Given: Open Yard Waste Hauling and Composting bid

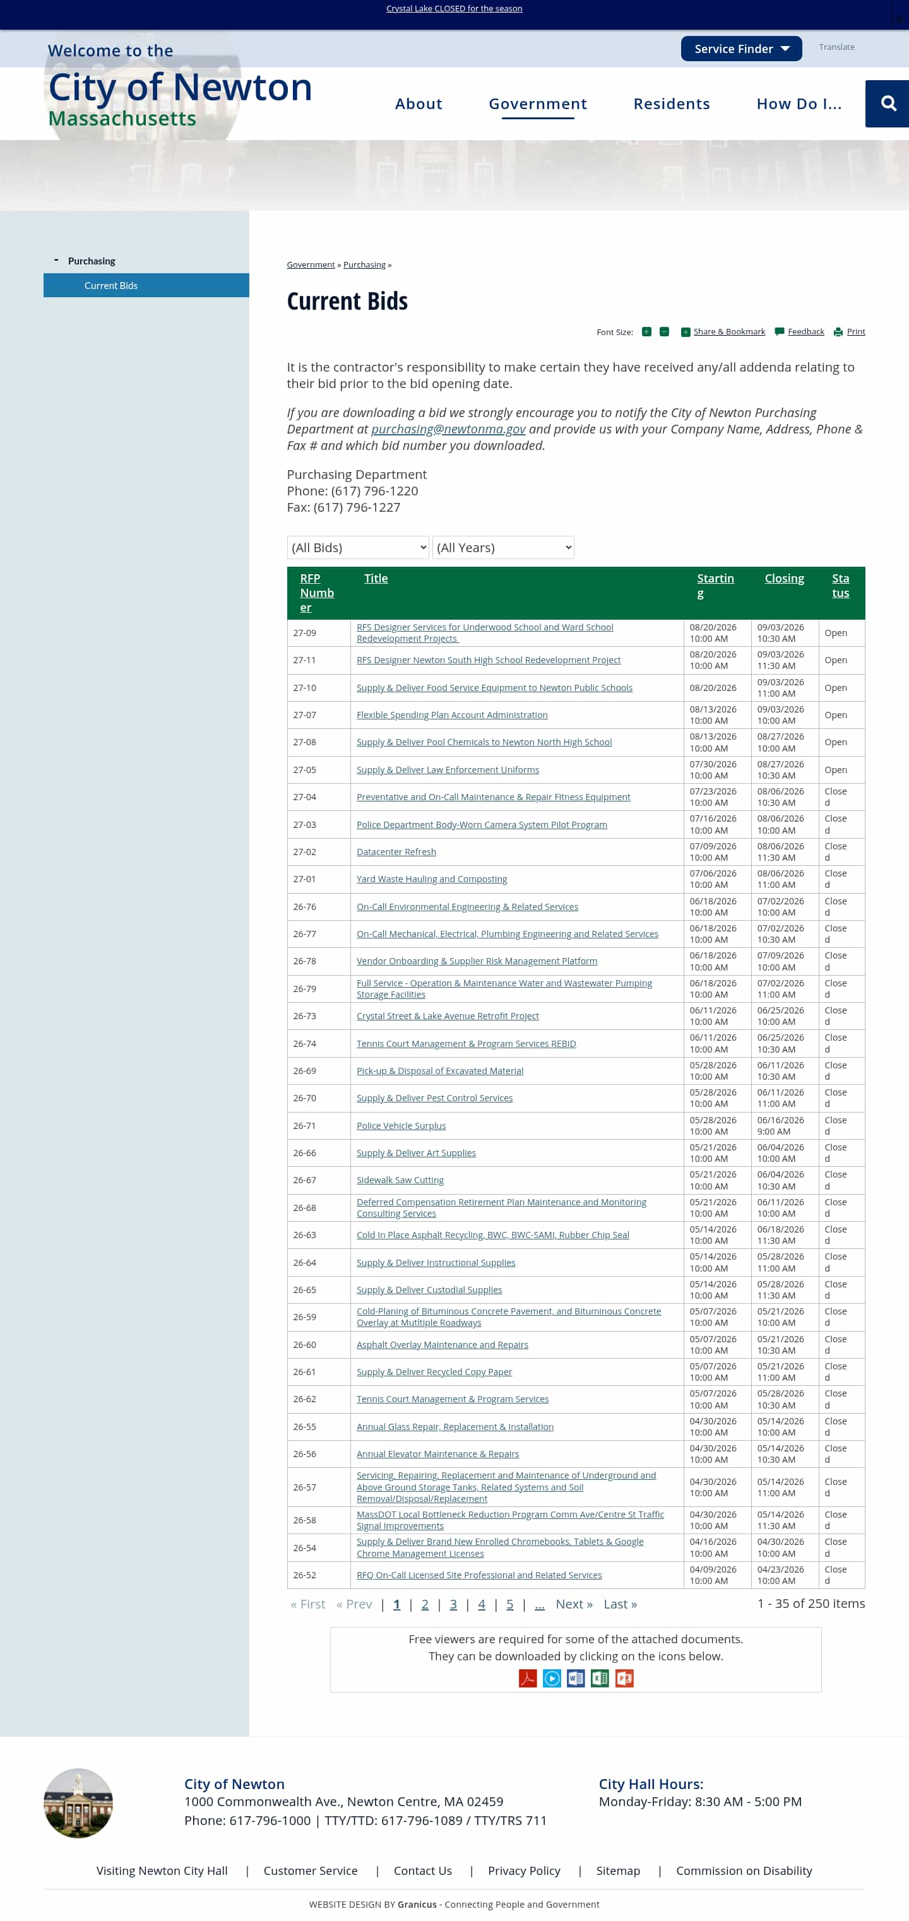Looking at the screenshot, I should coord(432,879).
